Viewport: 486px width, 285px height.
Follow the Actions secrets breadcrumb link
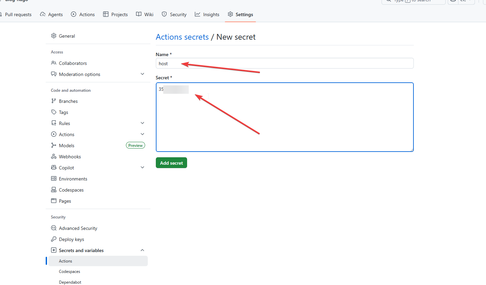(x=182, y=37)
